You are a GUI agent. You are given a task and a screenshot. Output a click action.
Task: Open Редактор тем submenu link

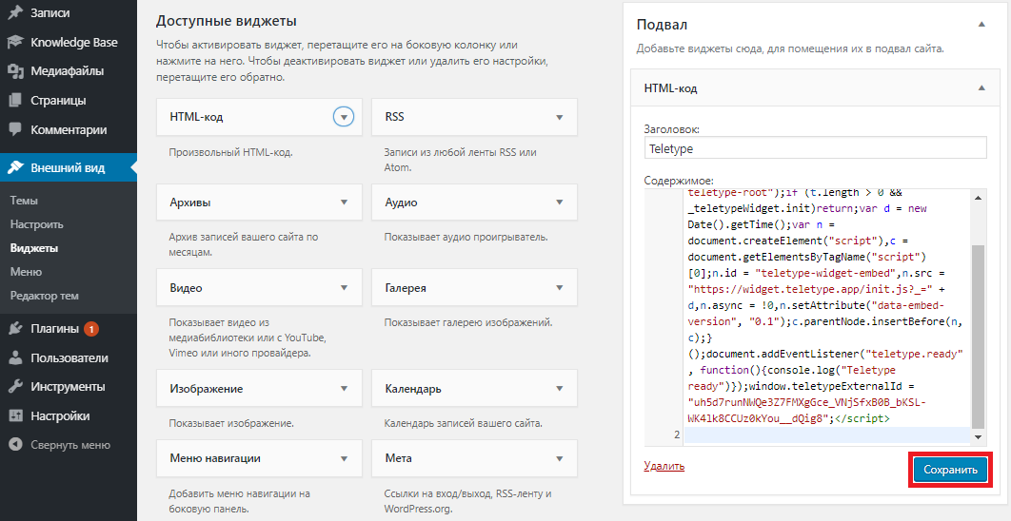pos(45,297)
